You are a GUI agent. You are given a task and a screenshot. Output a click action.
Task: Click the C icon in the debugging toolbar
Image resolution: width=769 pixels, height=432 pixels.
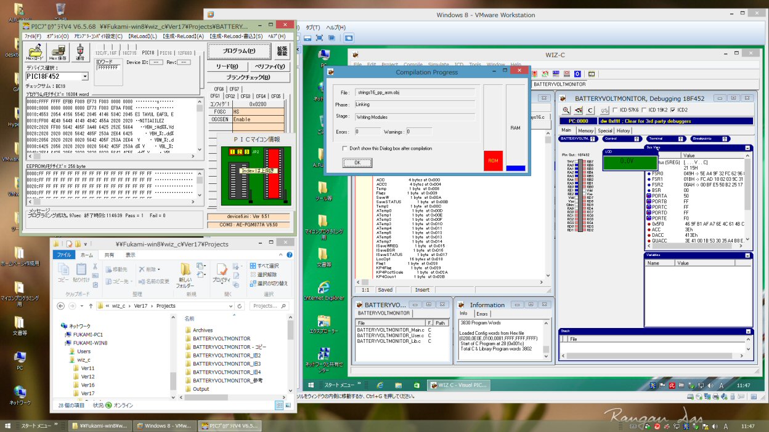pos(590,110)
